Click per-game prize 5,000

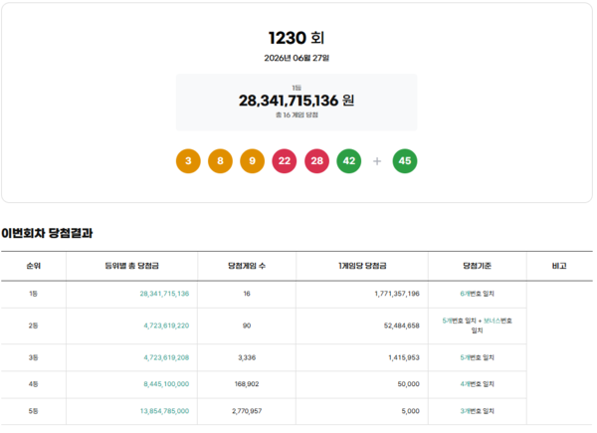[x=410, y=411]
